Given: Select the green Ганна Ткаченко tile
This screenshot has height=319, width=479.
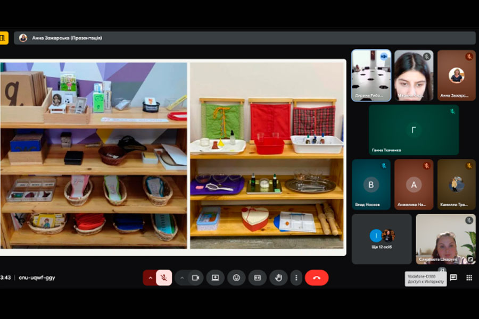Looking at the screenshot, I should tap(414, 130).
